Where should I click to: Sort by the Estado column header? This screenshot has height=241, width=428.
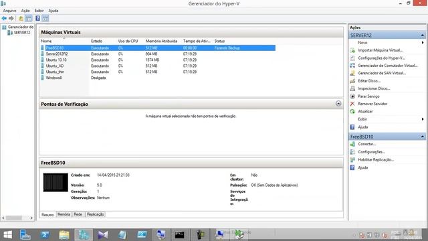pos(96,41)
